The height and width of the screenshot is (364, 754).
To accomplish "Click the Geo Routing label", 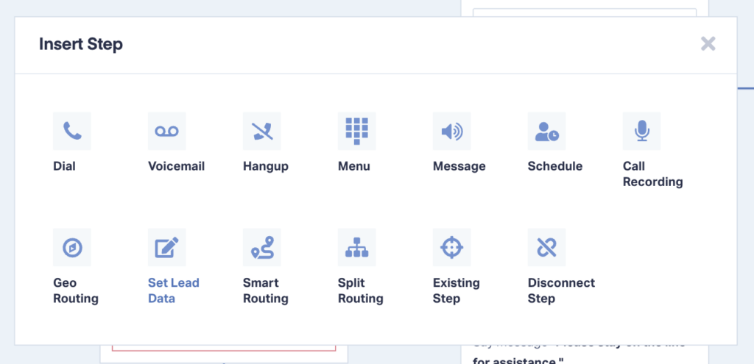I will [76, 290].
